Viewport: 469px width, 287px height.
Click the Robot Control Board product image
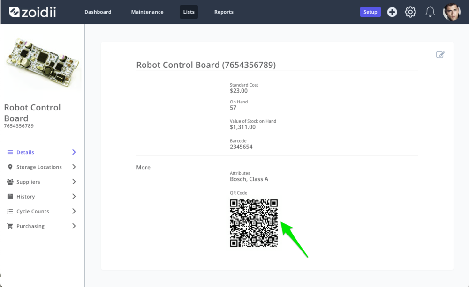point(43,63)
